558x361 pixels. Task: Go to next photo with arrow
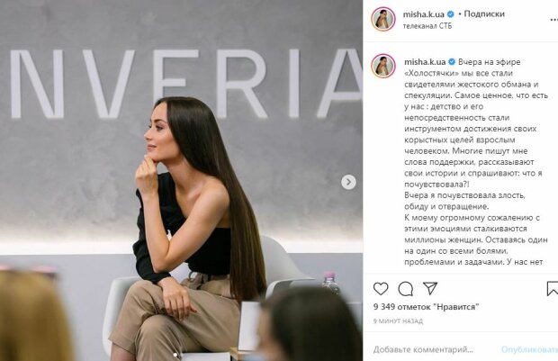coord(348,182)
